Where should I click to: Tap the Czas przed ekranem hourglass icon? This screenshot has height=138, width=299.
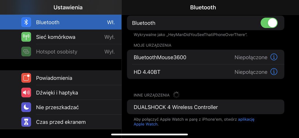pyautogui.click(x=26, y=122)
